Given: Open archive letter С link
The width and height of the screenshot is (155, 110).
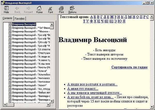Looking at the screenshot, I should (148, 17).
